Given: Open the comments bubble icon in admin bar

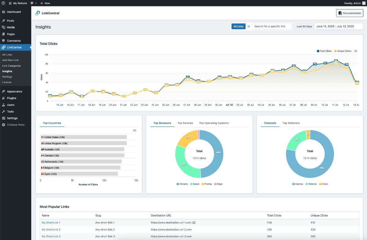Looking at the screenshot, I should click(x=32, y=3).
